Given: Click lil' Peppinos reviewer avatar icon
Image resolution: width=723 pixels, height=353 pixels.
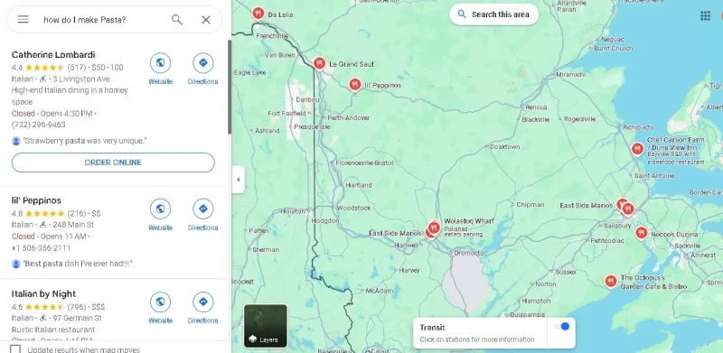Looking at the screenshot, I should 16,264.
